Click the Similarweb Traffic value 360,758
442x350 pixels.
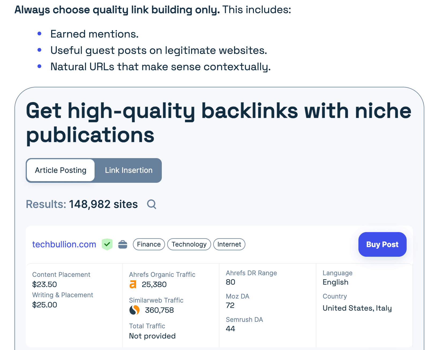click(159, 310)
